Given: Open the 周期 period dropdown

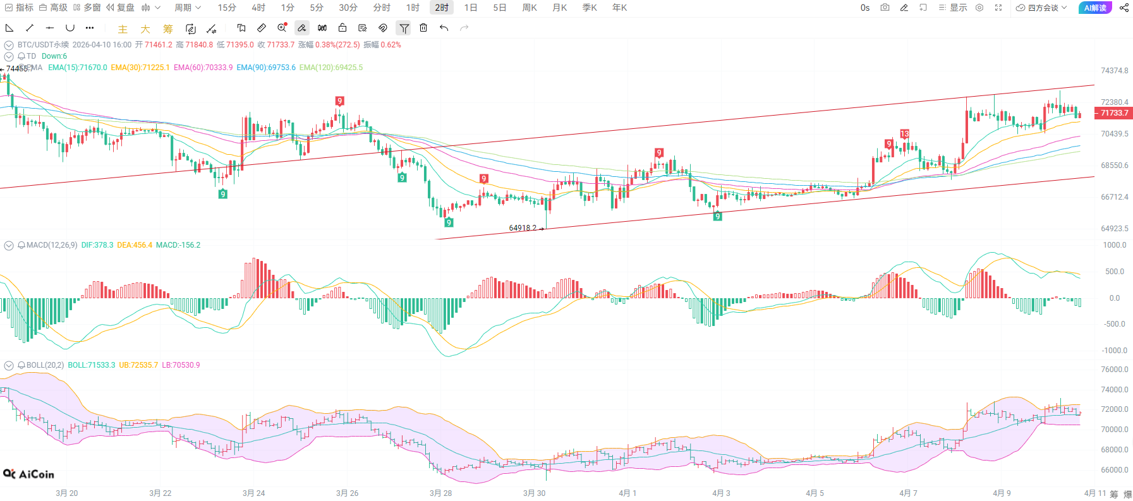Looking at the screenshot, I should pos(188,8).
